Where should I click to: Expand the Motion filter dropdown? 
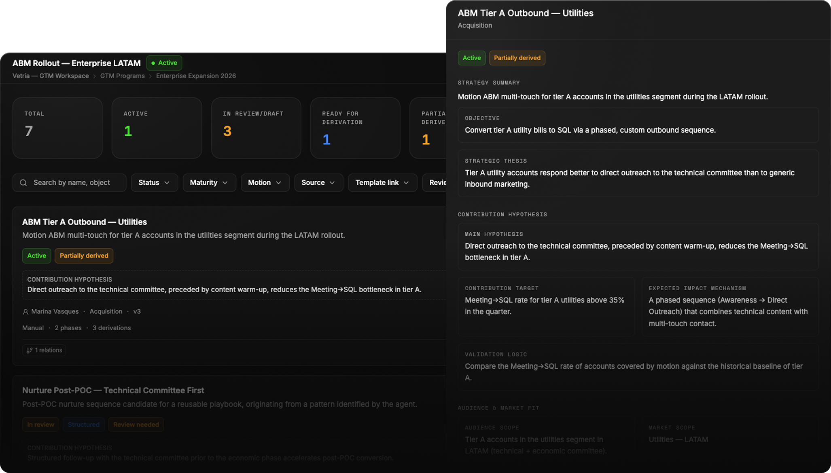click(x=265, y=183)
